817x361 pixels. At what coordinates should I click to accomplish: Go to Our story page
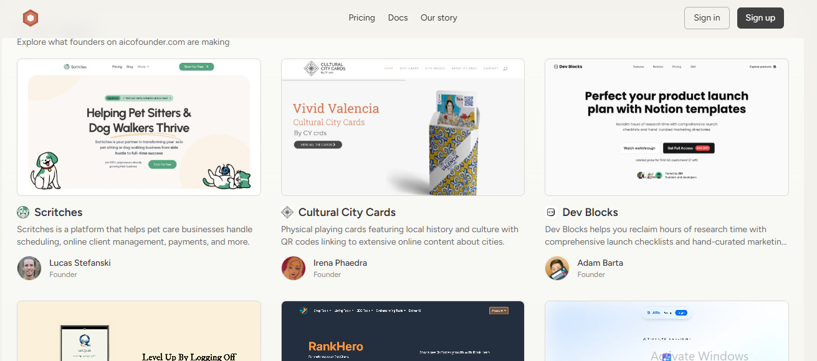439,17
